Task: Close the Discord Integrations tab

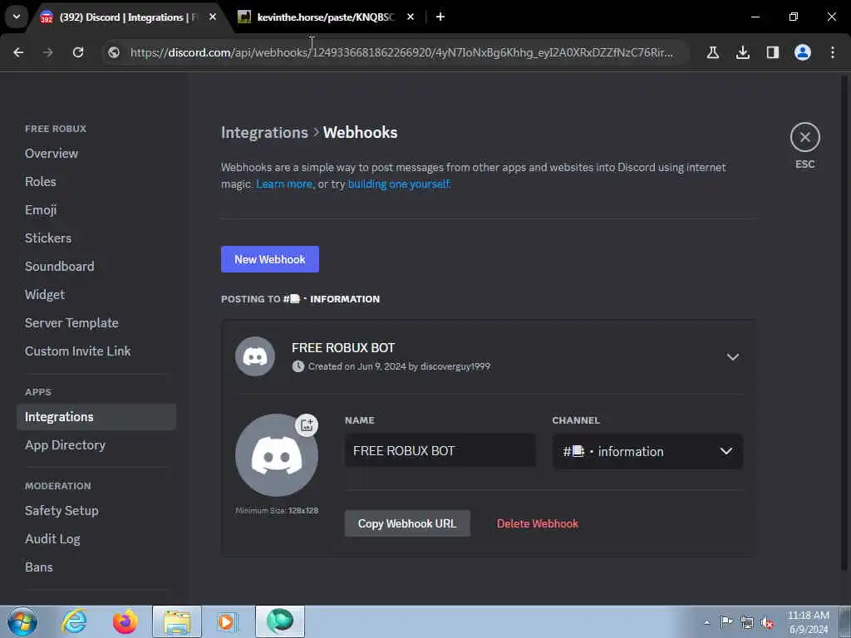Action: [x=213, y=17]
